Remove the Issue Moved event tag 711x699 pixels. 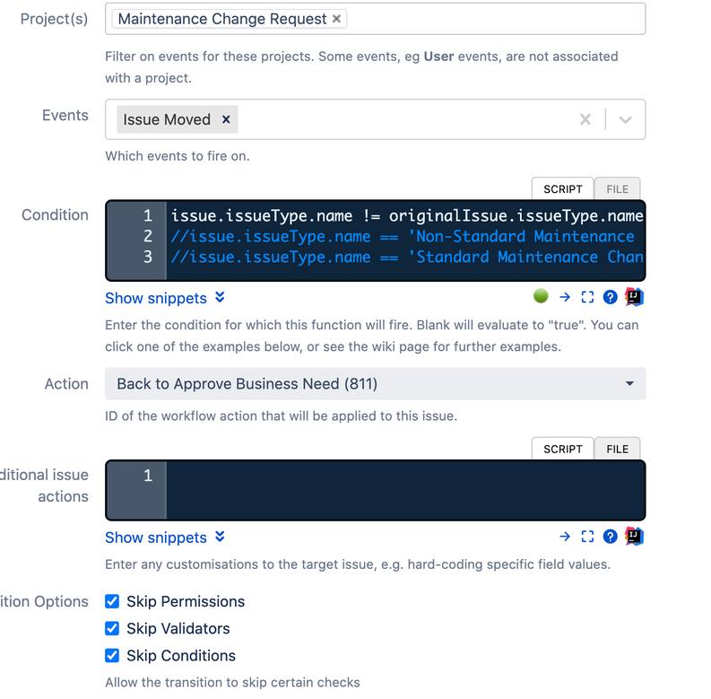pyautogui.click(x=226, y=119)
